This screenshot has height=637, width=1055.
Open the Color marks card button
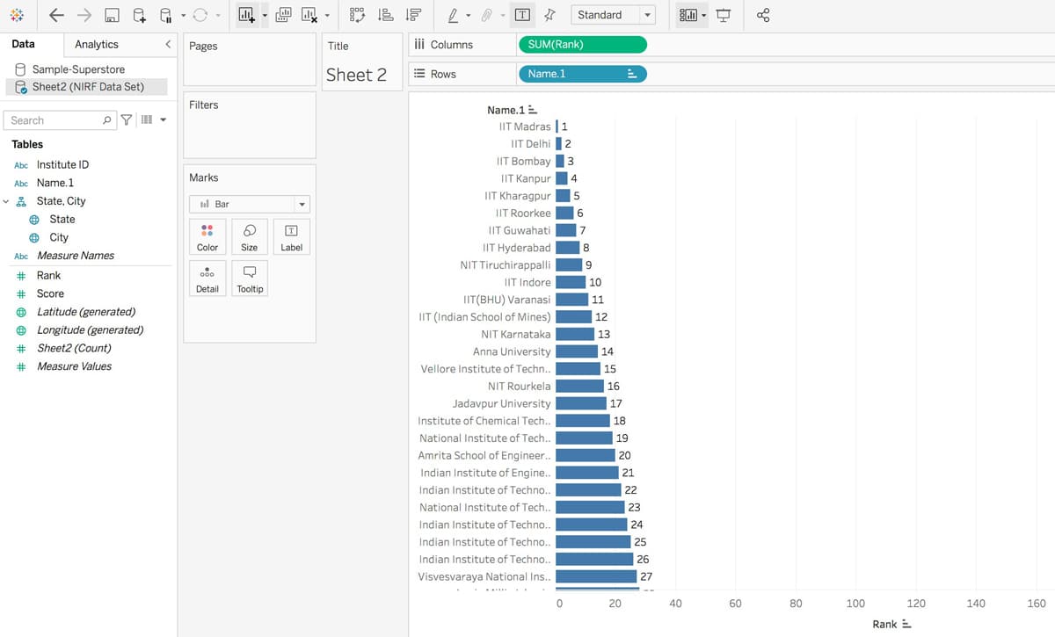click(207, 236)
